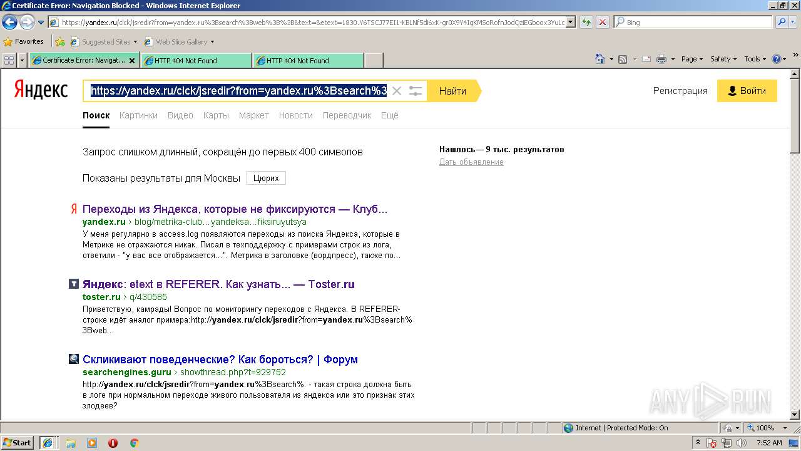
Task: Select the Переводчик tab
Action: point(347,115)
